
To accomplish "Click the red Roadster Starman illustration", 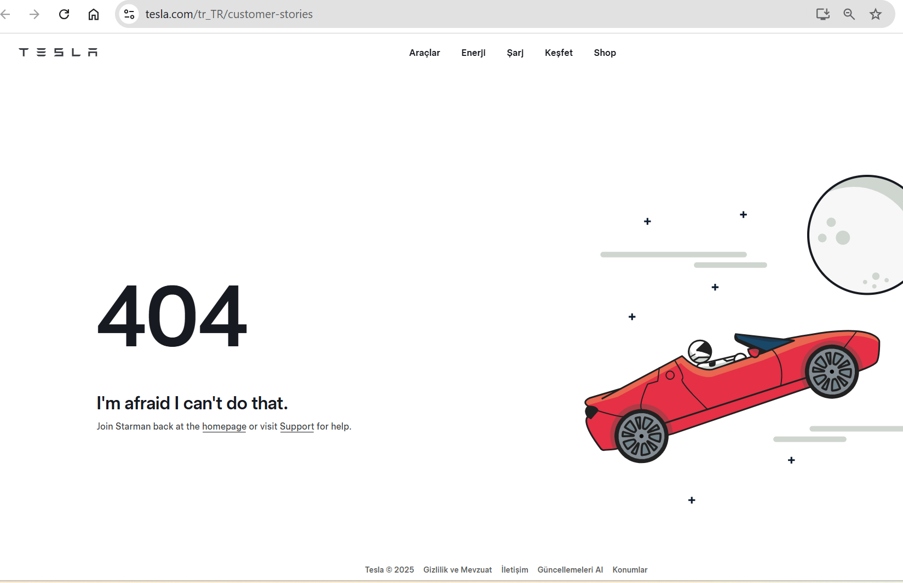I will pyautogui.click(x=732, y=396).
